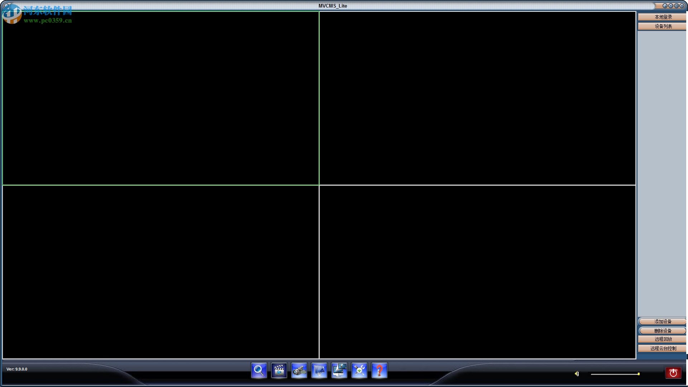Click the volume slider track
The image size is (688, 387).
pyautogui.click(x=615, y=374)
